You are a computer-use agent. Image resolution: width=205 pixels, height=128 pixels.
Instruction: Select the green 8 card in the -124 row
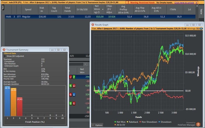(x=71, y=104)
